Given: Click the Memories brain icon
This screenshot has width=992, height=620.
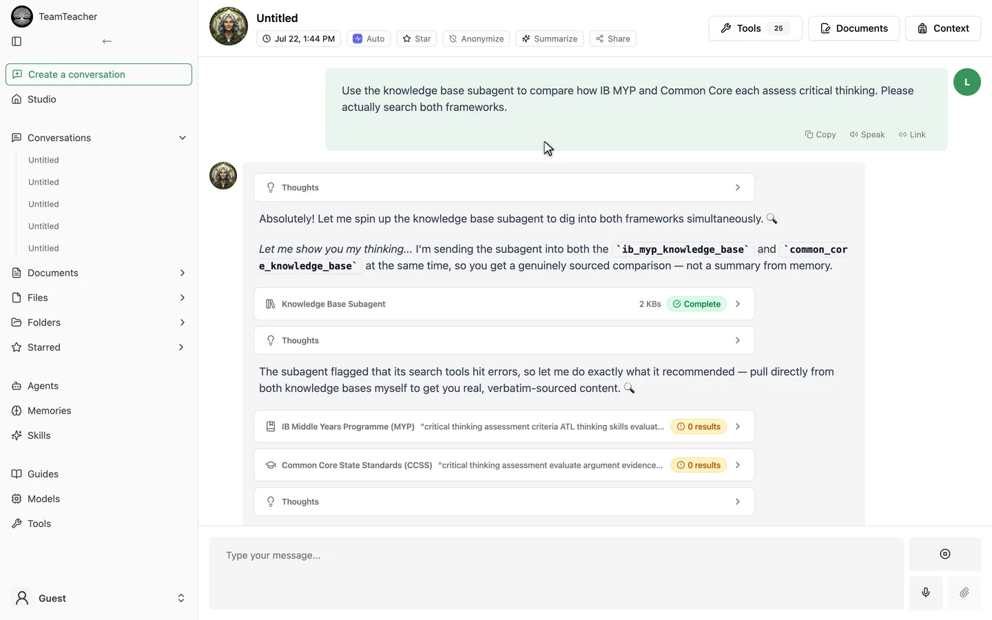Looking at the screenshot, I should click(17, 411).
